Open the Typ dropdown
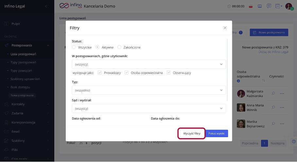 [149, 90]
